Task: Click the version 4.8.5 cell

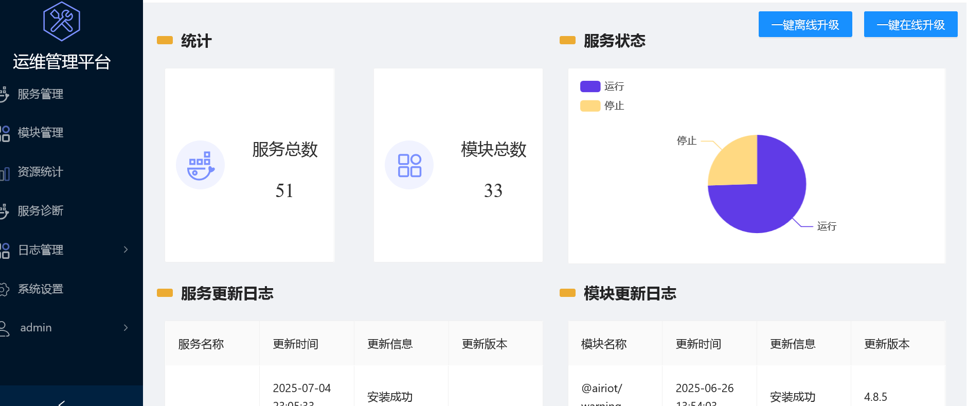Action: click(875, 397)
